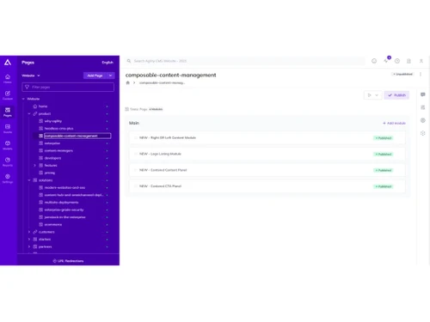Open NEW - Centered CTA Panel row
This screenshot has width=430, height=322.
pyautogui.click(x=267, y=186)
